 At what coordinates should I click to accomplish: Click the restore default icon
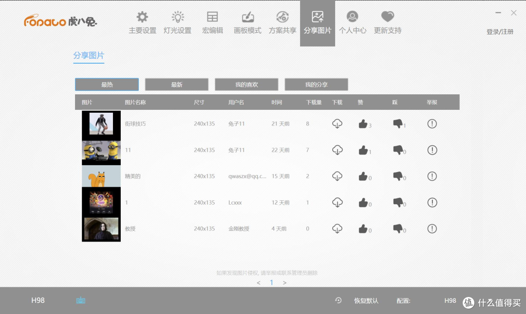(338, 300)
